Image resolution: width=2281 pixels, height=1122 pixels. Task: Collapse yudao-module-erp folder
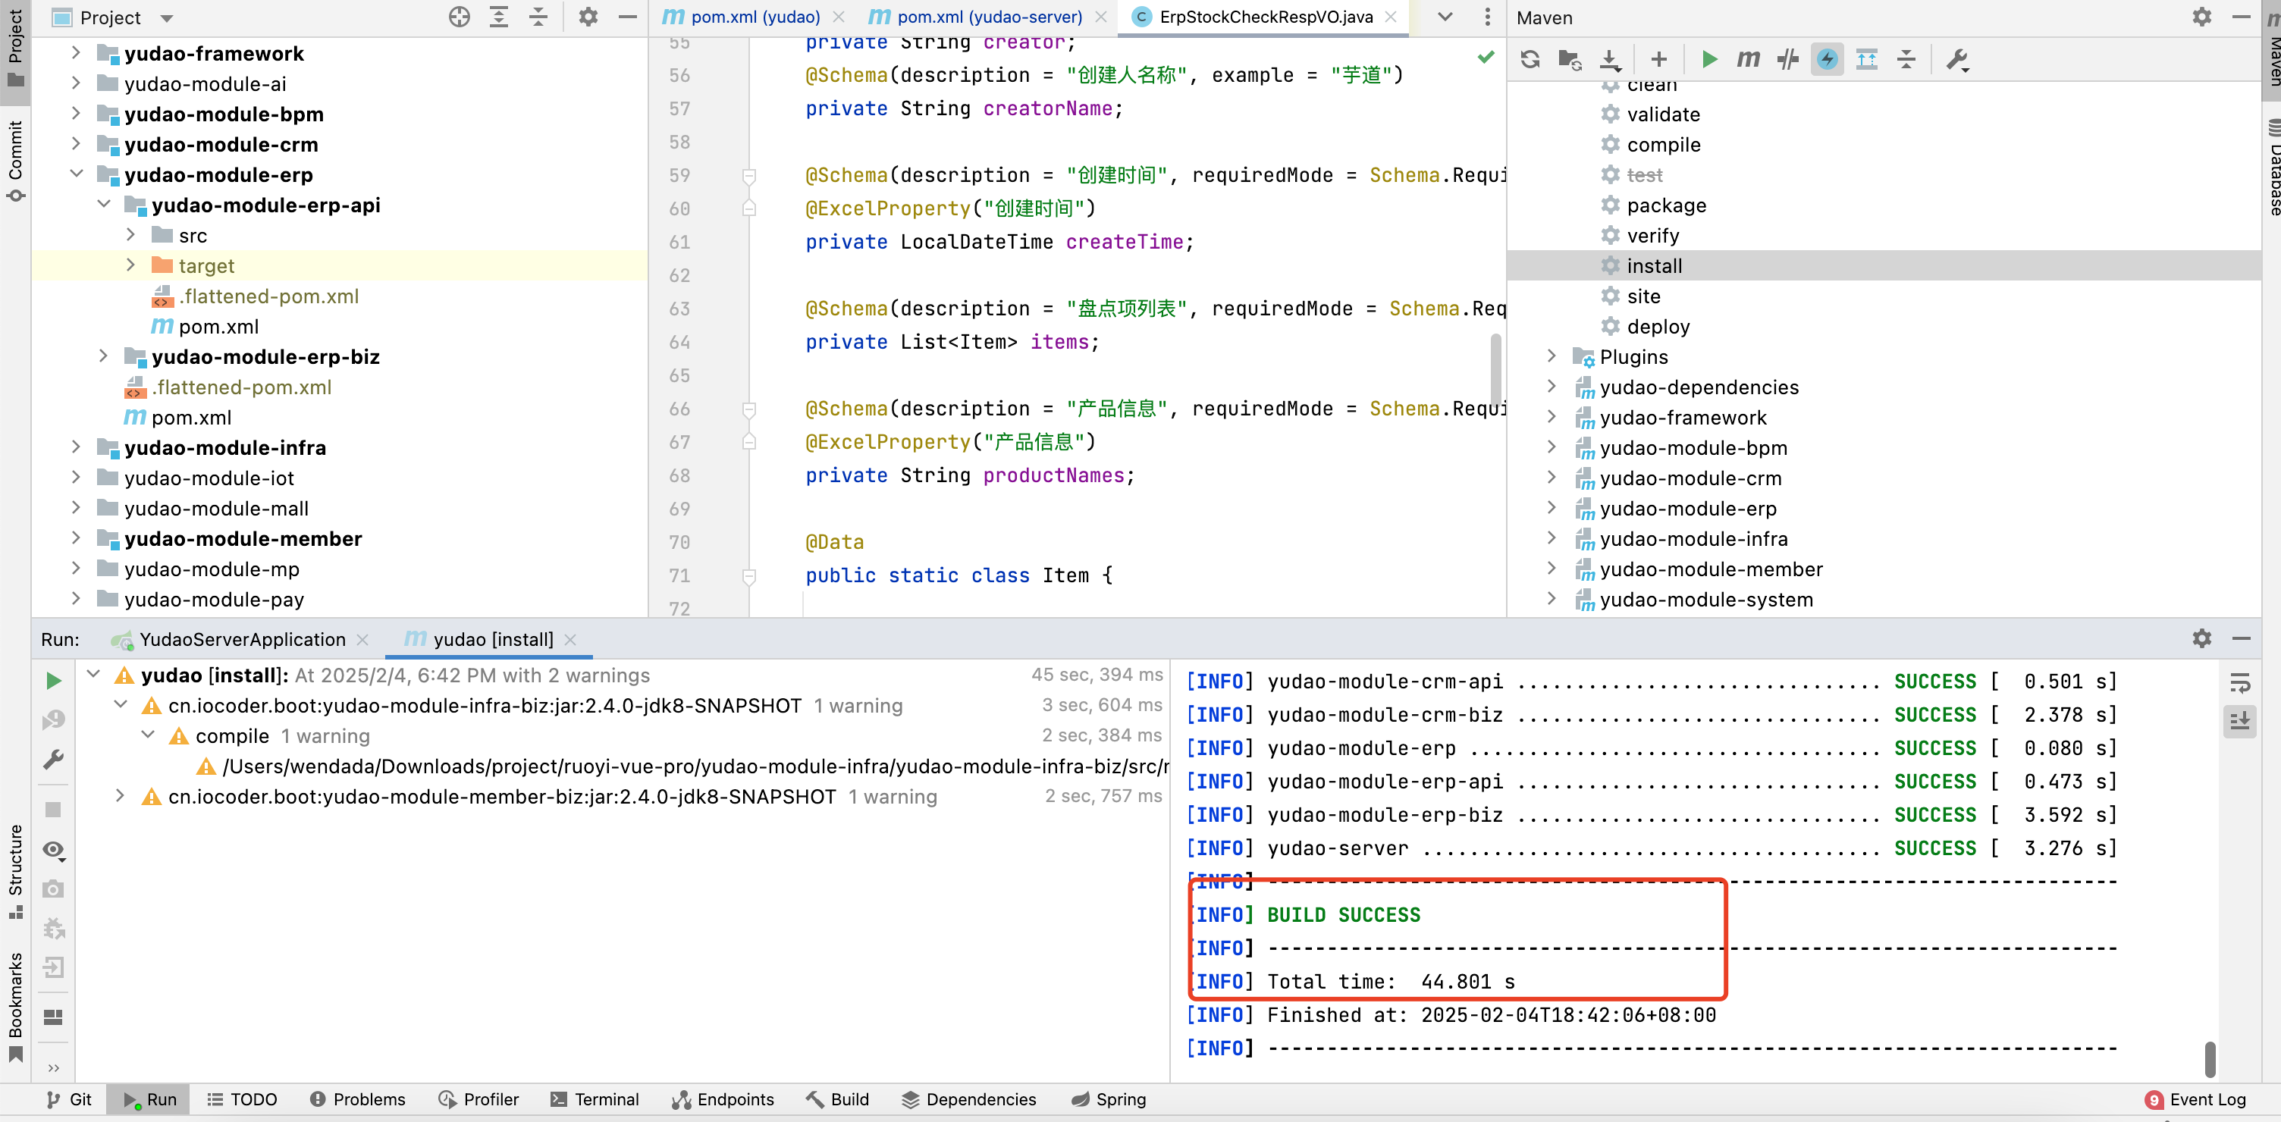coord(76,174)
